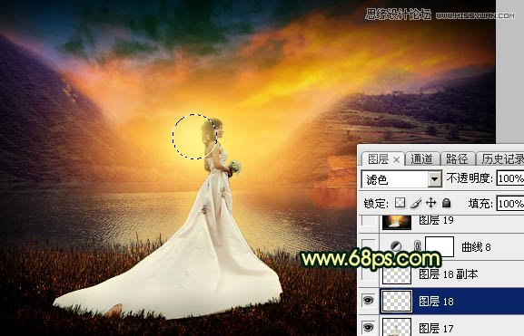Image resolution: width=524 pixels, height=336 pixels.
Task: Select layer named 图层 18 副本
Action: [x=449, y=274]
